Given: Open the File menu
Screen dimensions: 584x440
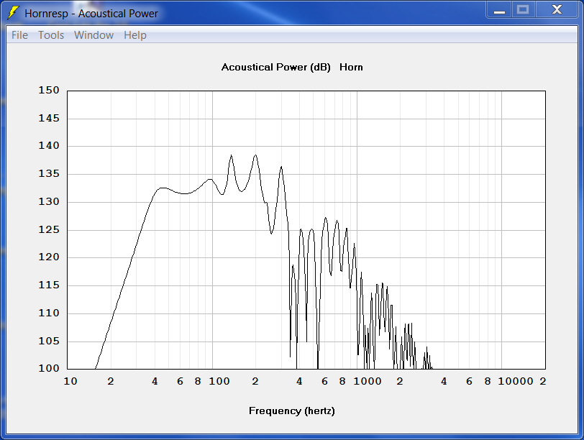Looking at the screenshot, I should pyautogui.click(x=19, y=35).
